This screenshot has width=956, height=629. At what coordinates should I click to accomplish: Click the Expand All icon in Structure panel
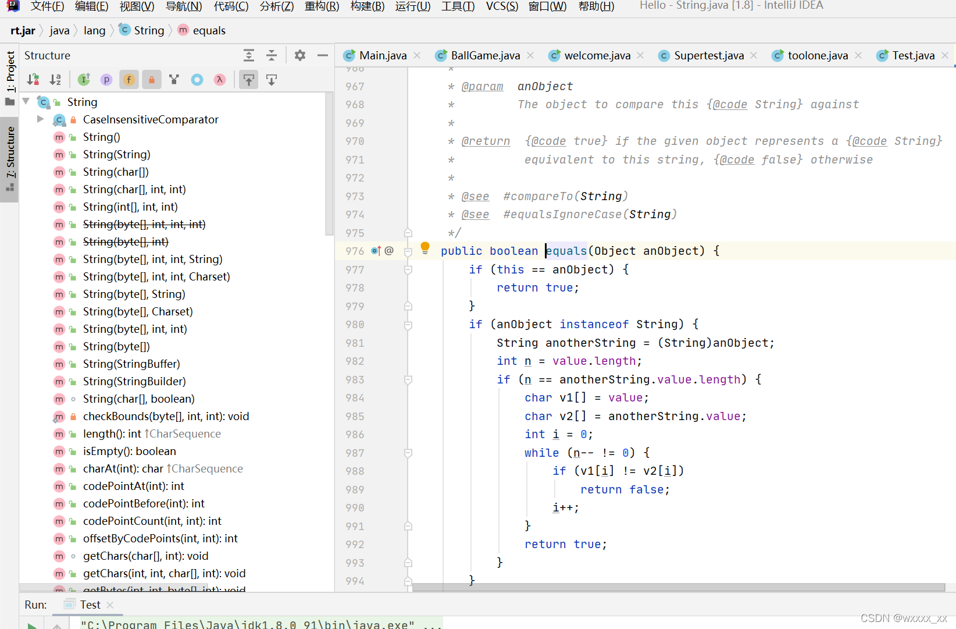click(249, 55)
